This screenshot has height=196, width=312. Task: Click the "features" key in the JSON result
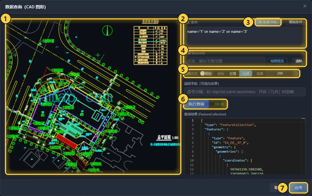214,129
